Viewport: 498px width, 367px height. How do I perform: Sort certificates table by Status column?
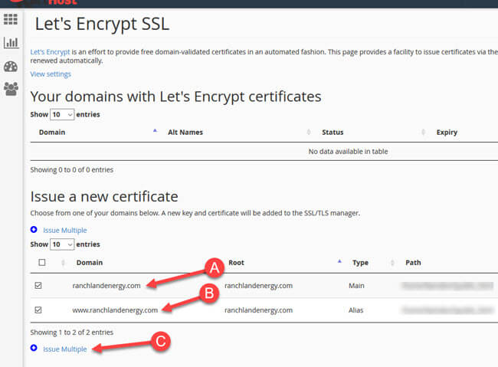(x=333, y=133)
